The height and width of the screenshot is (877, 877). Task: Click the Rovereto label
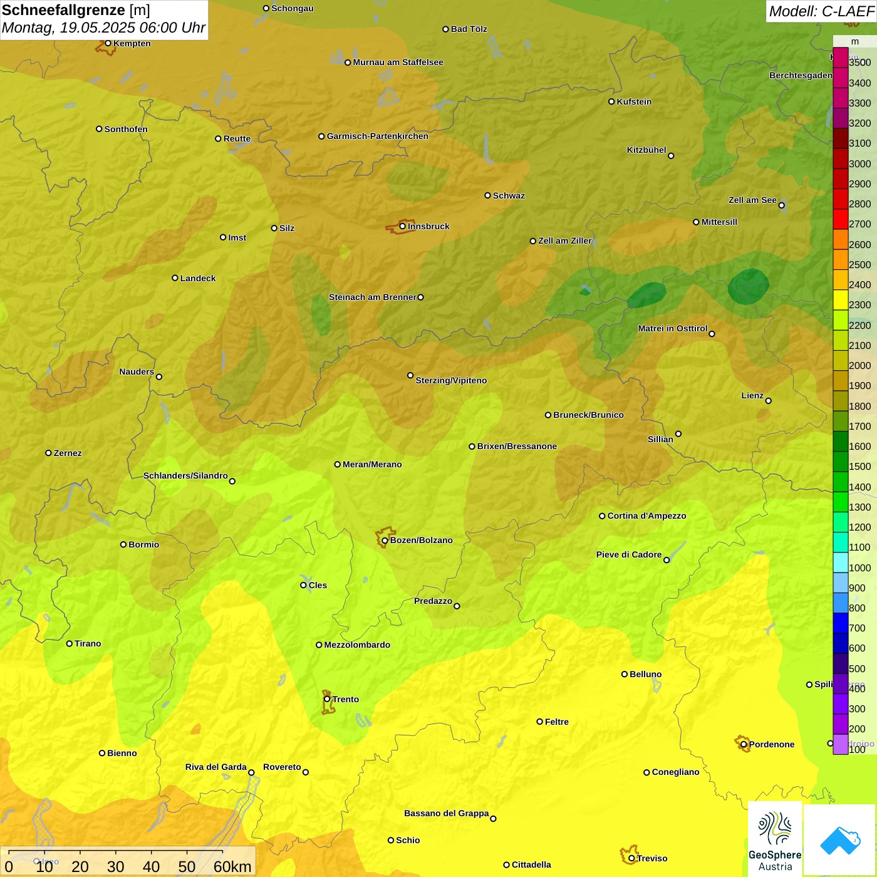coord(282,767)
